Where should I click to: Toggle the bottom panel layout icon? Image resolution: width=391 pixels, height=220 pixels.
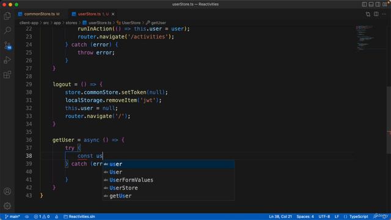[x=371, y=4]
